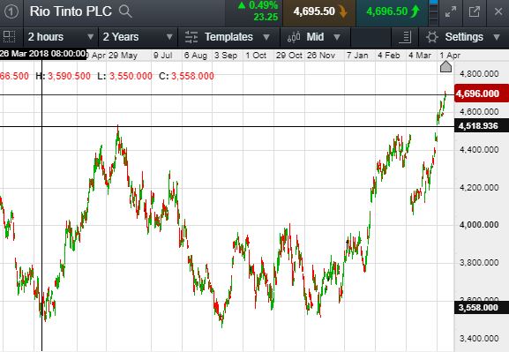Open the Mid price type dropdown
Image resolution: width=509 pixels, height=352 pixels.
pyautogui.click(x=315, y=37)
